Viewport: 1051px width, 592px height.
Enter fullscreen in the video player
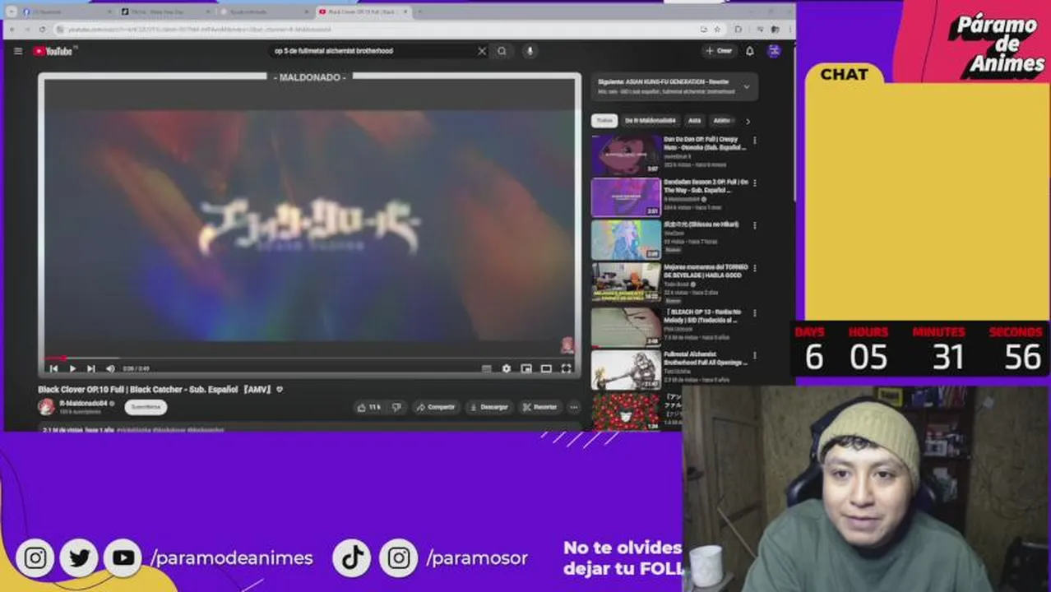point(566,368)
